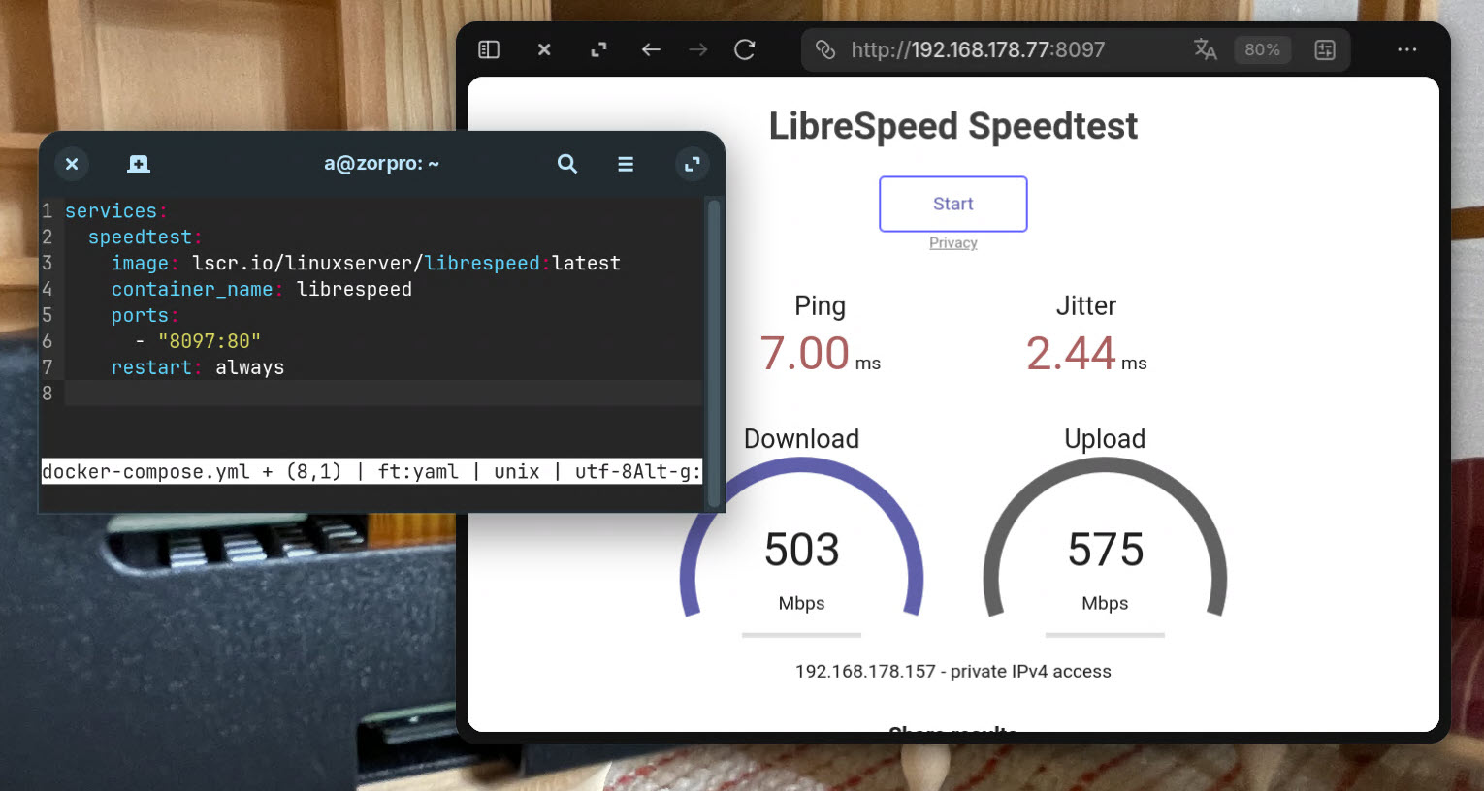Open the terminal hamburger menu
Viewport: 1484px width, 791px height.
pyautogui.click(x=626, y=164)
